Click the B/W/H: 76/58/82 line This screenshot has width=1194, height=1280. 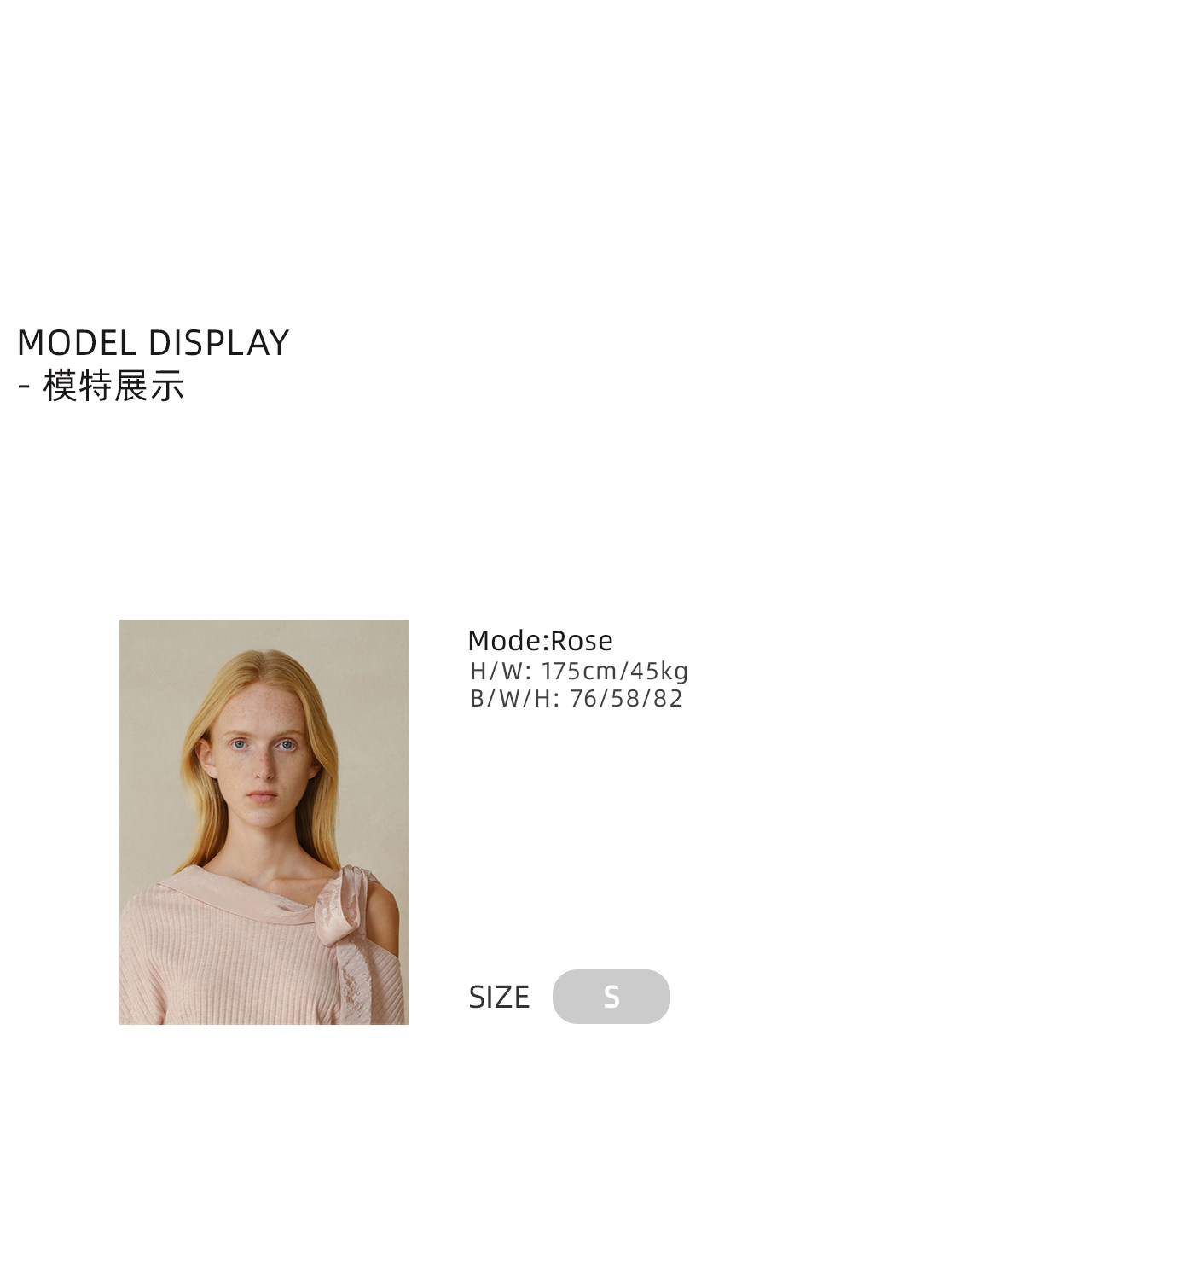pos(577,699)
